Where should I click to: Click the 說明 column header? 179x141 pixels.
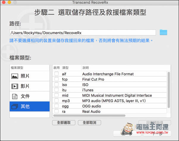[86, 68]
